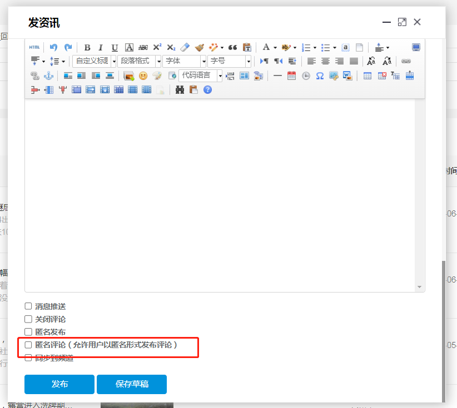Check 关闭评论 to disable comments
The image size is (457, 408).
[x=28, y=319]
